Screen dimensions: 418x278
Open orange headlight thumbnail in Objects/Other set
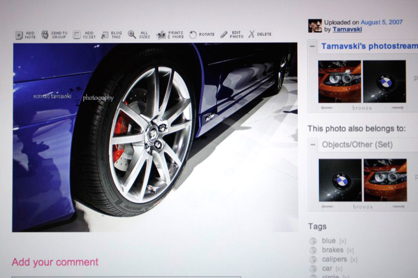(385, 180)
